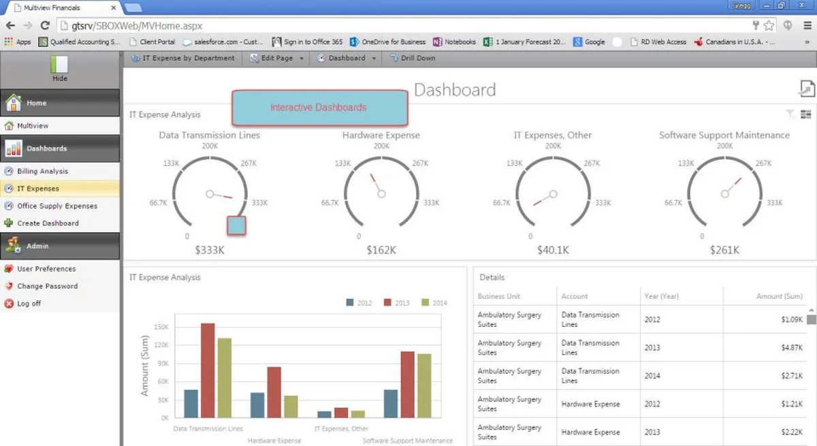Image resolution: width=817 pixels, height=446 pixels.
Task: Collapse the Dashboards sidebar section
Action: pyautogui.click(x=60, y=148)
